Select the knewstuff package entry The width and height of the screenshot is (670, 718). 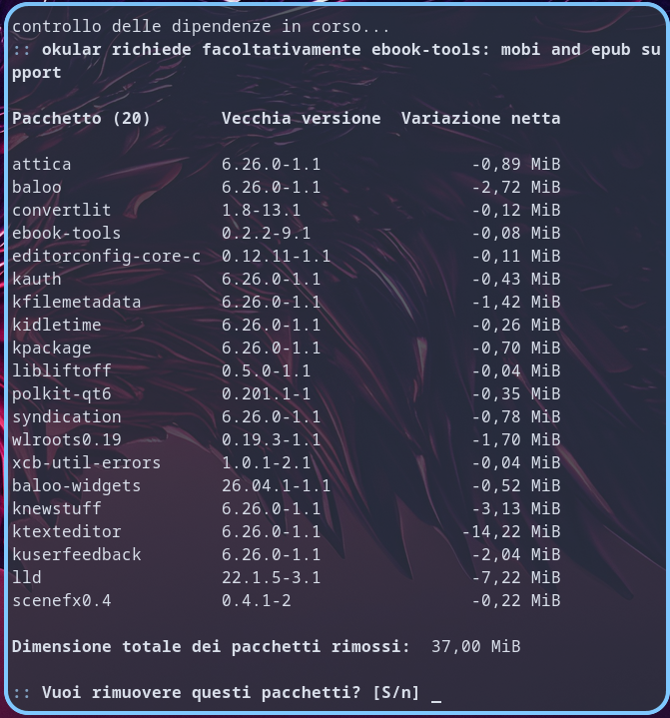tap(56, 508)
